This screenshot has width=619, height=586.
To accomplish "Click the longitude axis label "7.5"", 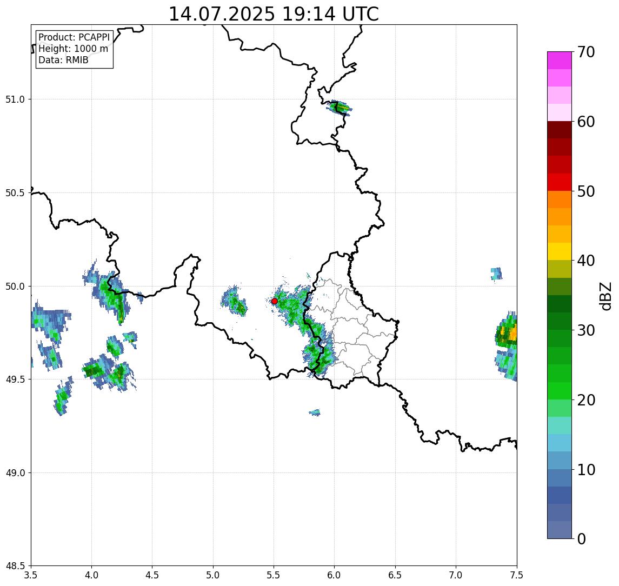I will point(516,575).
